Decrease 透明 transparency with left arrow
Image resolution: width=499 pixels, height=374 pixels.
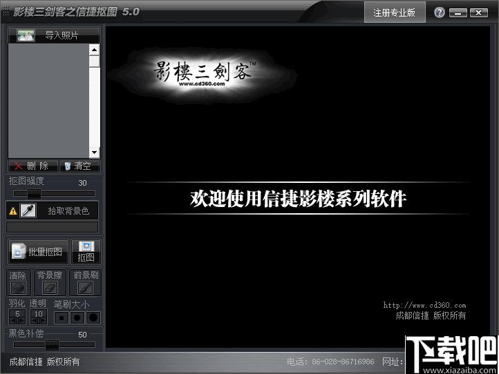[x=35, y=321]
